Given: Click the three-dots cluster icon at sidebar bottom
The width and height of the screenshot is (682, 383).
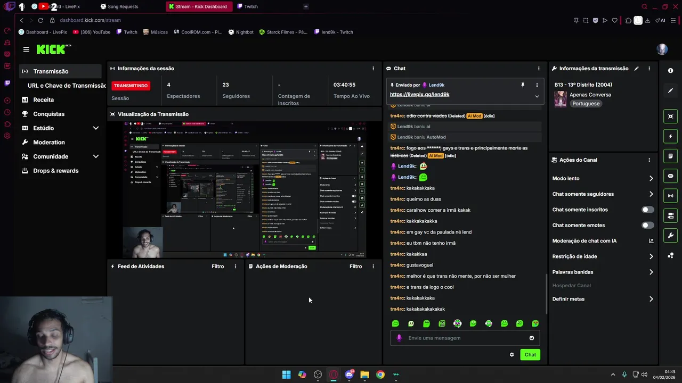Looking at the screenshot, I should [x=670, y=255].
